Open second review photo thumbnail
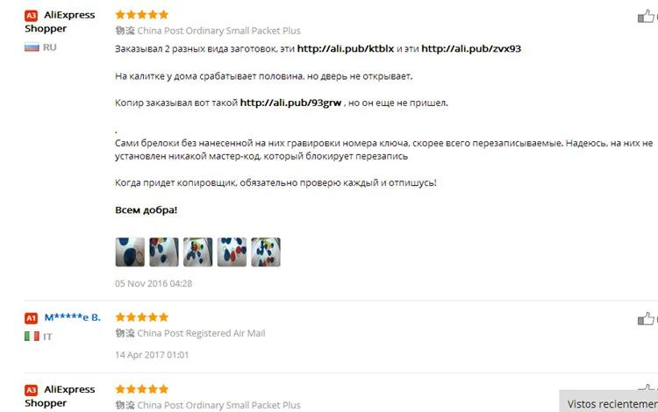 click(164, 252)
